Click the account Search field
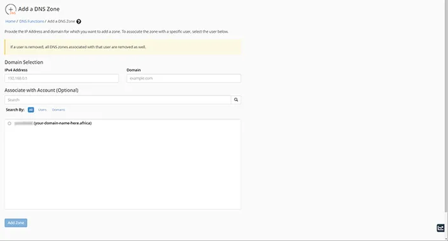 [118, 100]
